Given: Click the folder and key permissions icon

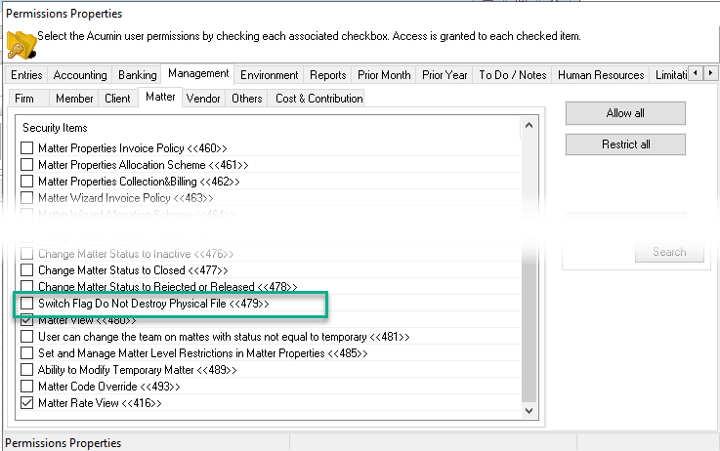Looking at the screenshot, I should 21,45.
